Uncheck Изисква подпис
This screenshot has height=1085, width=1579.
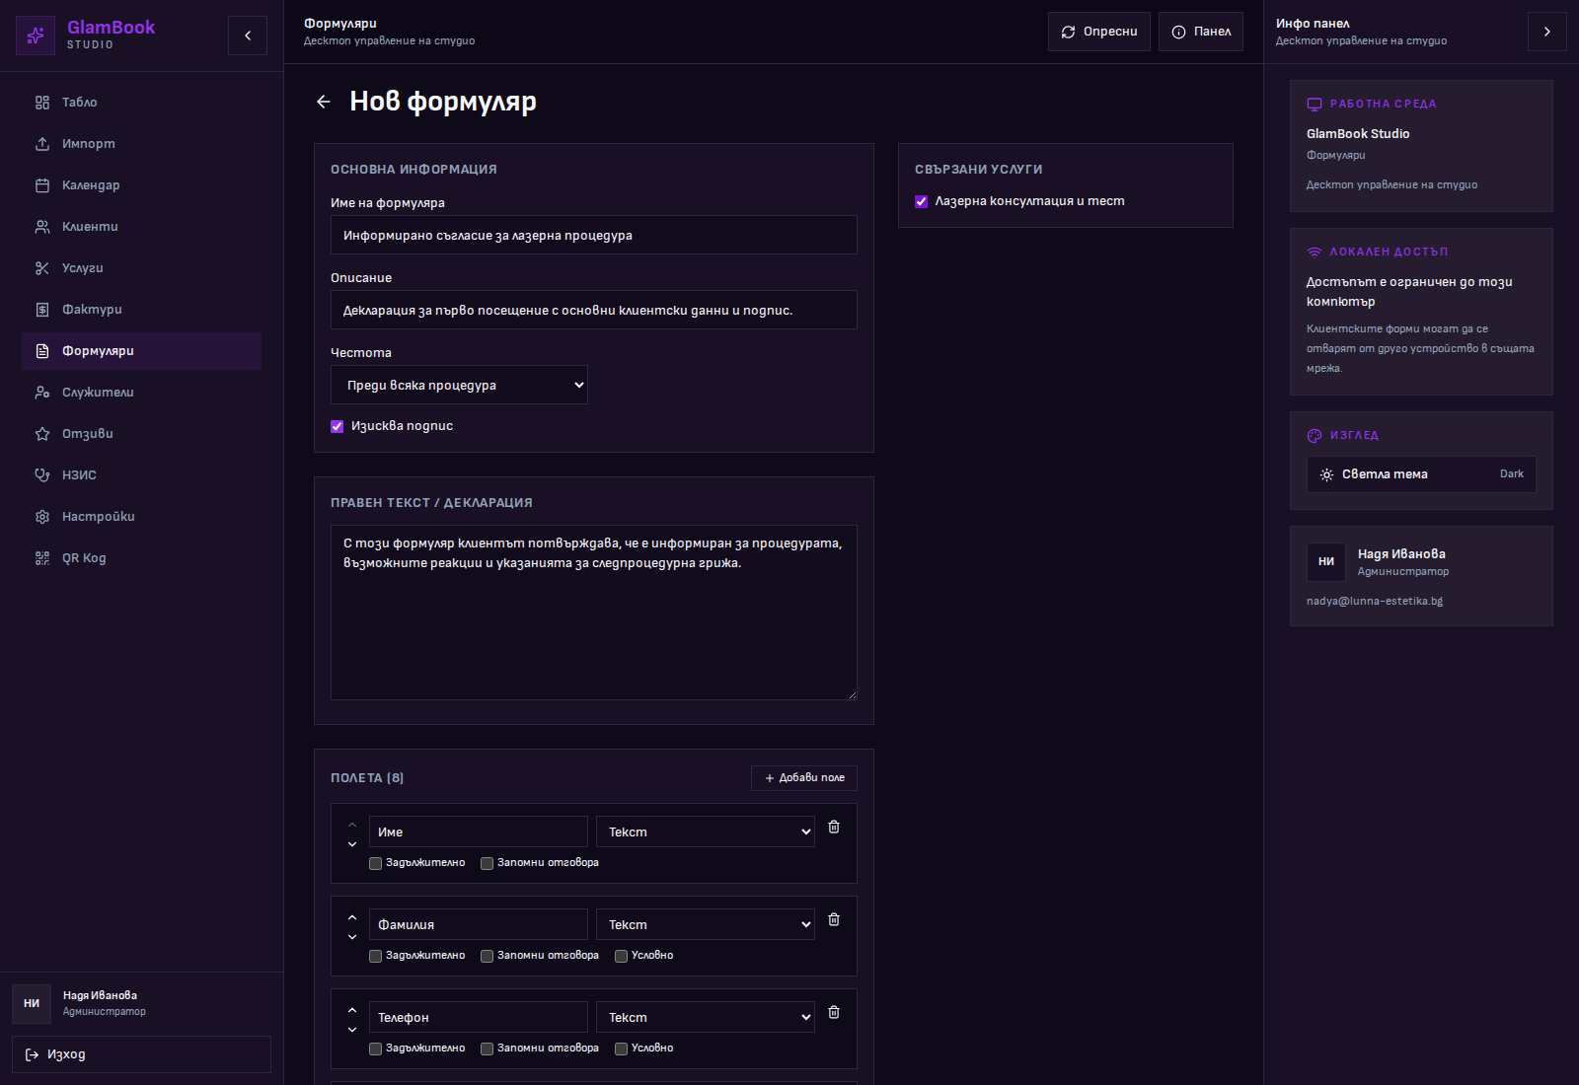(x=337, y=425)
